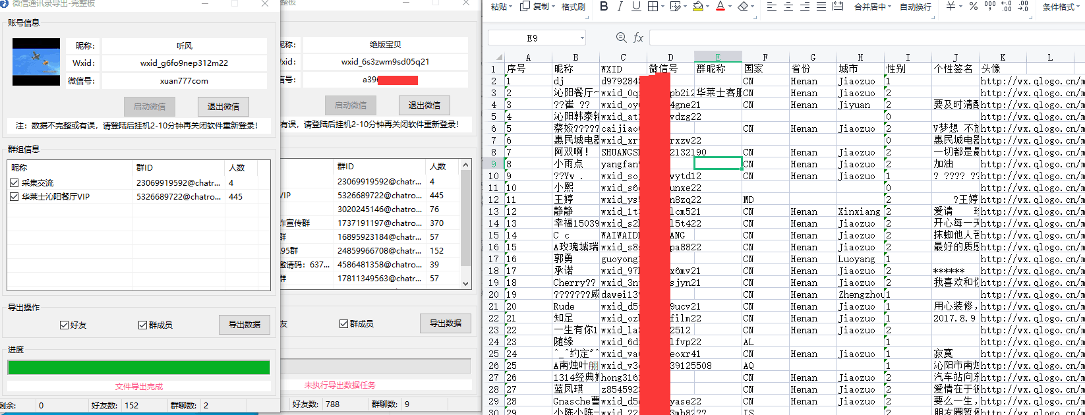Click 导出数据 in the 听风 window
This screenshot has width=1085, height=415.
pyautogui.click(x=245, y=324)
